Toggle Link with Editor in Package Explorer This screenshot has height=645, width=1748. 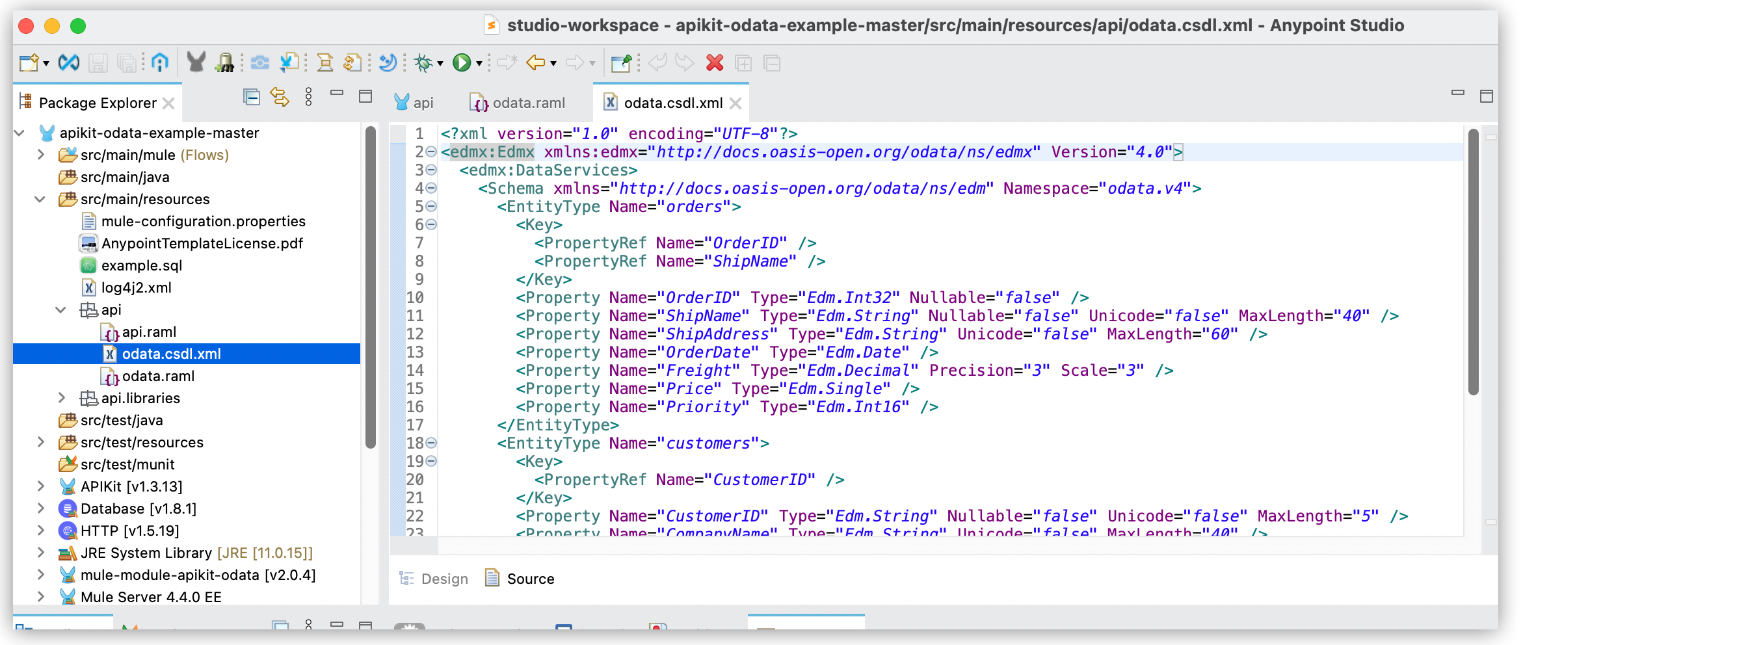(x=280, y=97)
